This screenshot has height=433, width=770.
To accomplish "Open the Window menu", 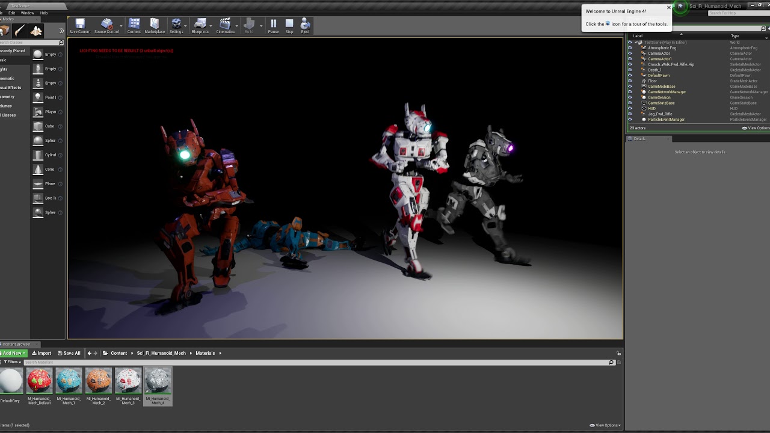I will (28, 13).
